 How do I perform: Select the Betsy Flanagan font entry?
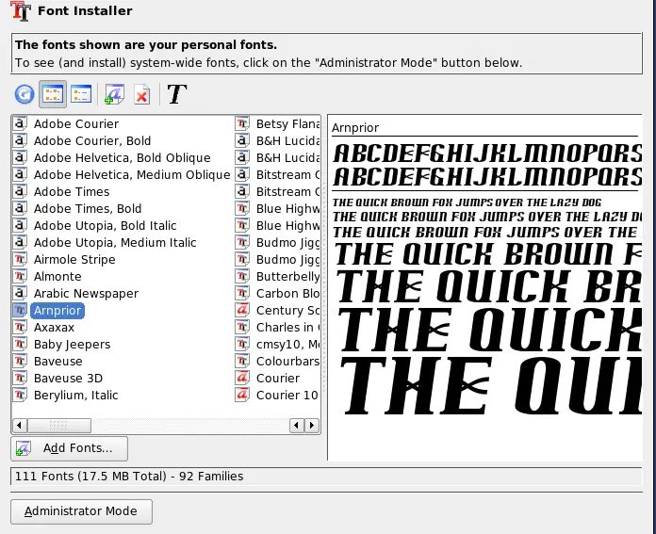(287, 124)
